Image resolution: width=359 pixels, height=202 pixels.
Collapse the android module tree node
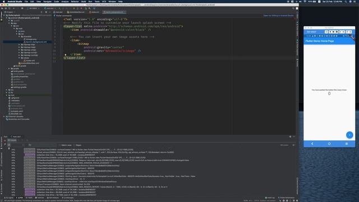(7, 18)
